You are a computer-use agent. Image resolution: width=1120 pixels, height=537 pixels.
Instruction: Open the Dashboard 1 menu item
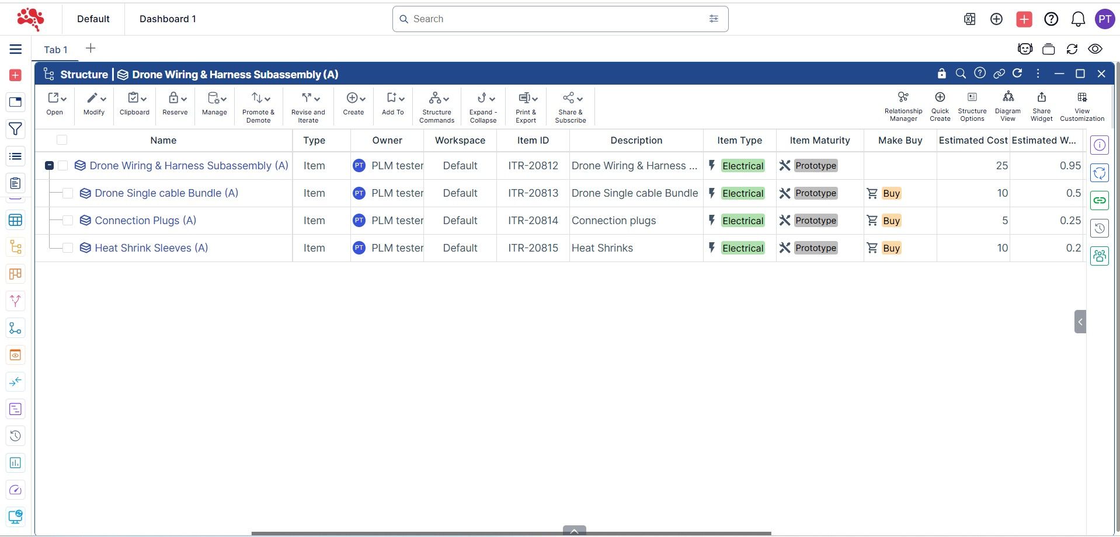pyautogui.click(x=168, y=19)
